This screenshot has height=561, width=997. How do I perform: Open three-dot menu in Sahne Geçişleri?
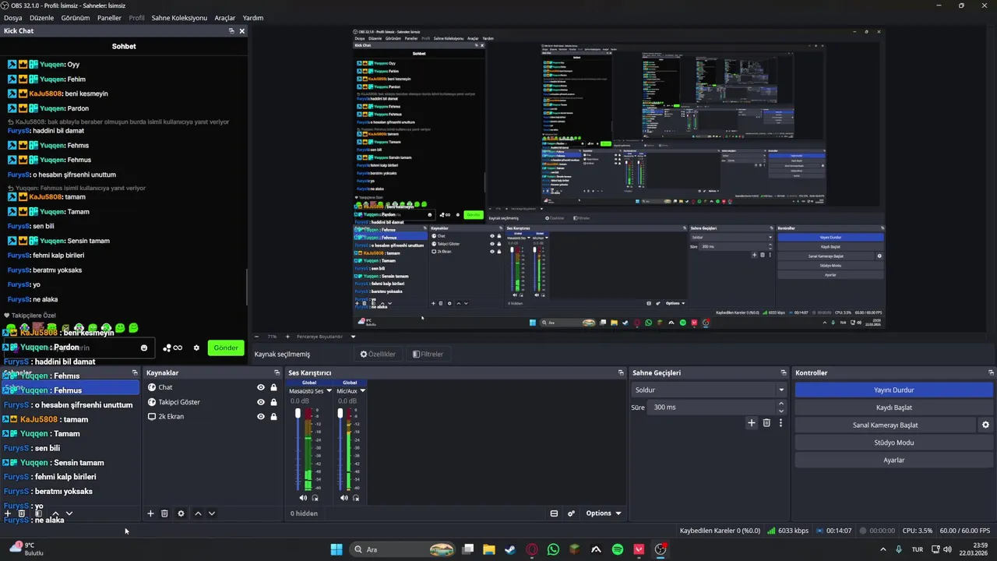(780, 423)
